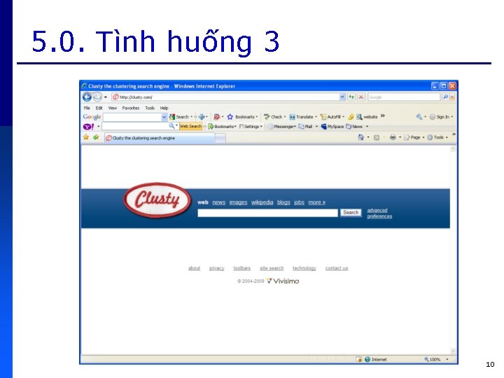This screenshot has width=504, height=378.
Task: Open the Edit menu
Action: tap(99, 108)
